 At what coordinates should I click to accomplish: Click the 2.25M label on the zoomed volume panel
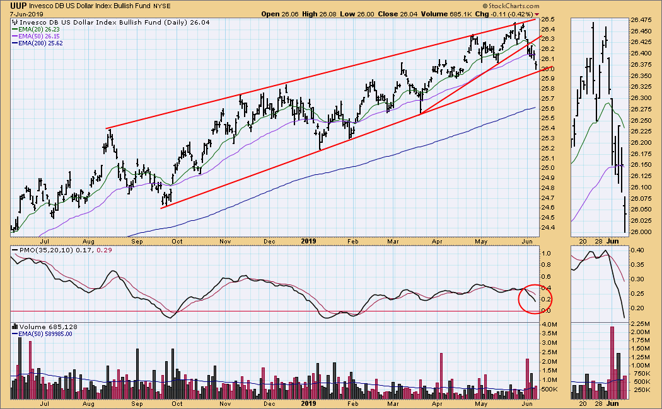640,323
